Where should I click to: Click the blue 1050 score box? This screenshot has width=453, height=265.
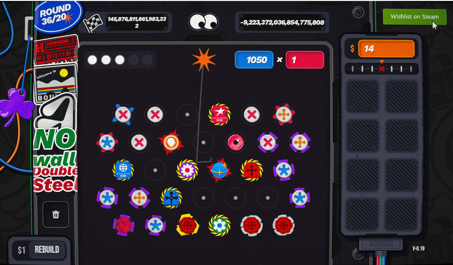tap(254, 60)
